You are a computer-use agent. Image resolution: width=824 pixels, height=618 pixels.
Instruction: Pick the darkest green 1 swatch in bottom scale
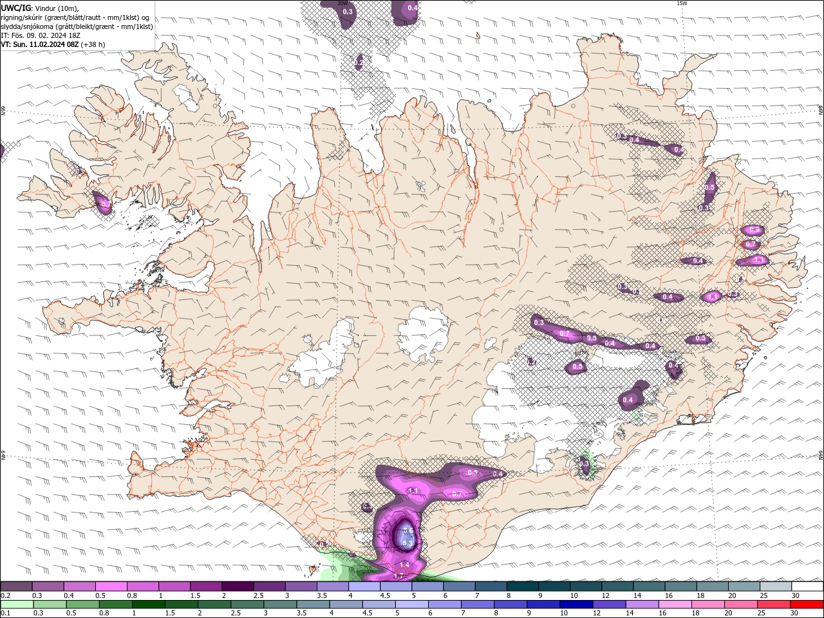click(x=149, y=604)
